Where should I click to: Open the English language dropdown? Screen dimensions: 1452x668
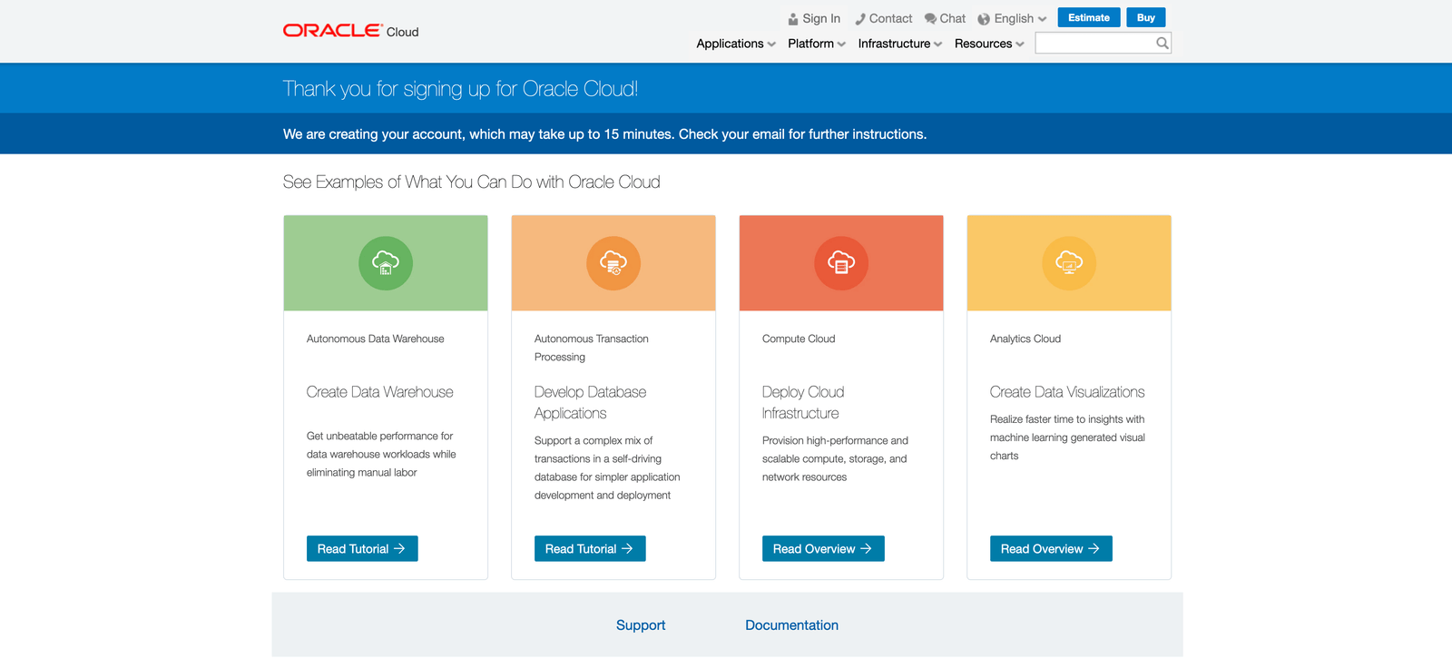[1013, 19]
